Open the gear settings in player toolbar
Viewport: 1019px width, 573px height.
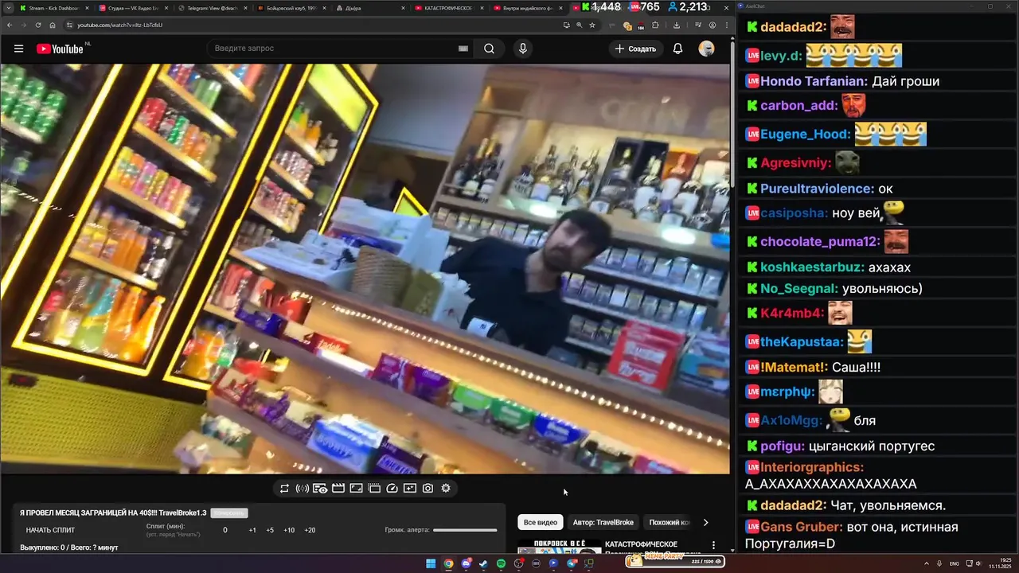pos(446,489)
